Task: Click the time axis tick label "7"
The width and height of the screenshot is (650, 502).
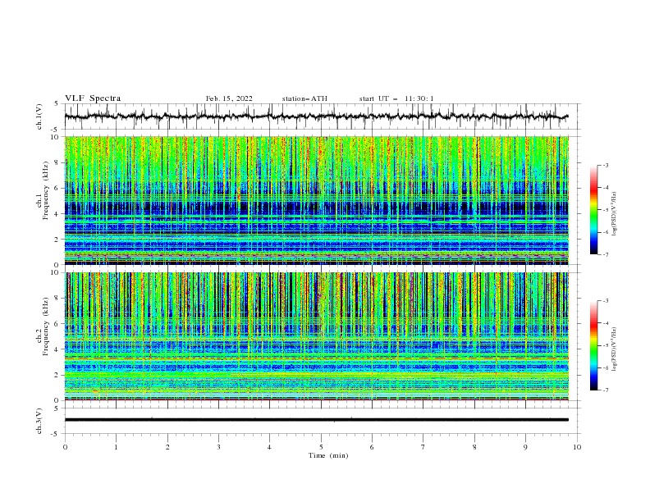Action: (423, 447)
